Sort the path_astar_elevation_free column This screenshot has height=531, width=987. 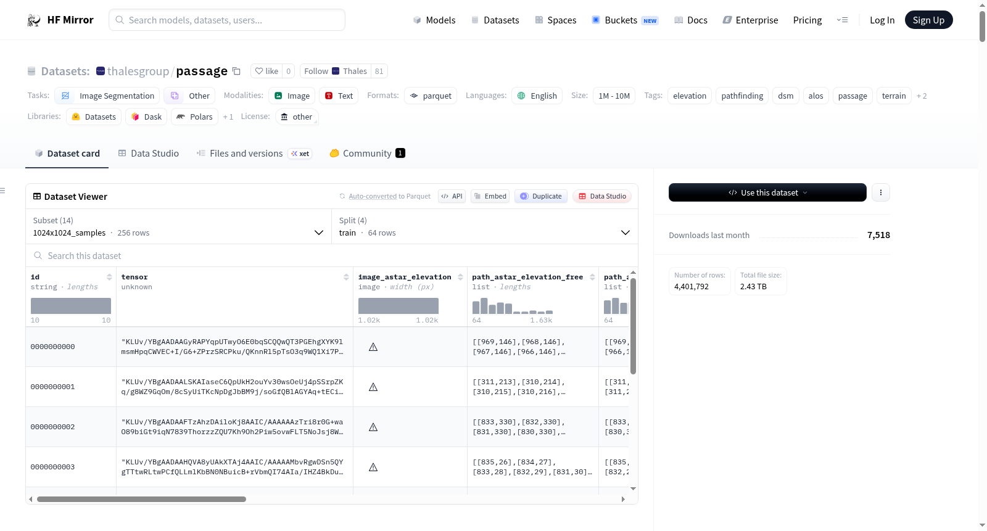pyautogui.click(x=592, y=277)
